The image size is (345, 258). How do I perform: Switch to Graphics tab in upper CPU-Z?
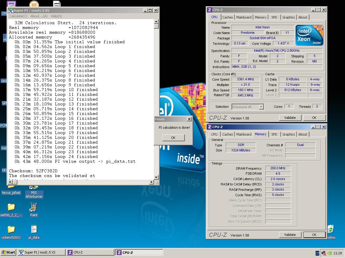click(x=288, y=17)
